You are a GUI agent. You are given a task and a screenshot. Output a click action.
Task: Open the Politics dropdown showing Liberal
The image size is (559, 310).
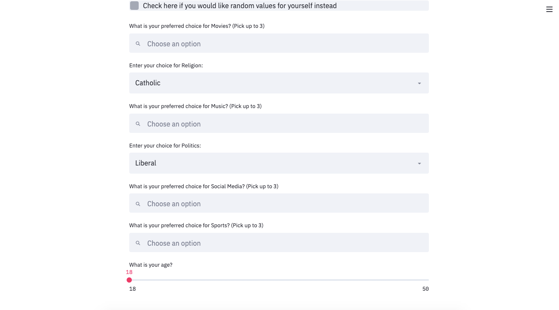[x=279, y=163]
